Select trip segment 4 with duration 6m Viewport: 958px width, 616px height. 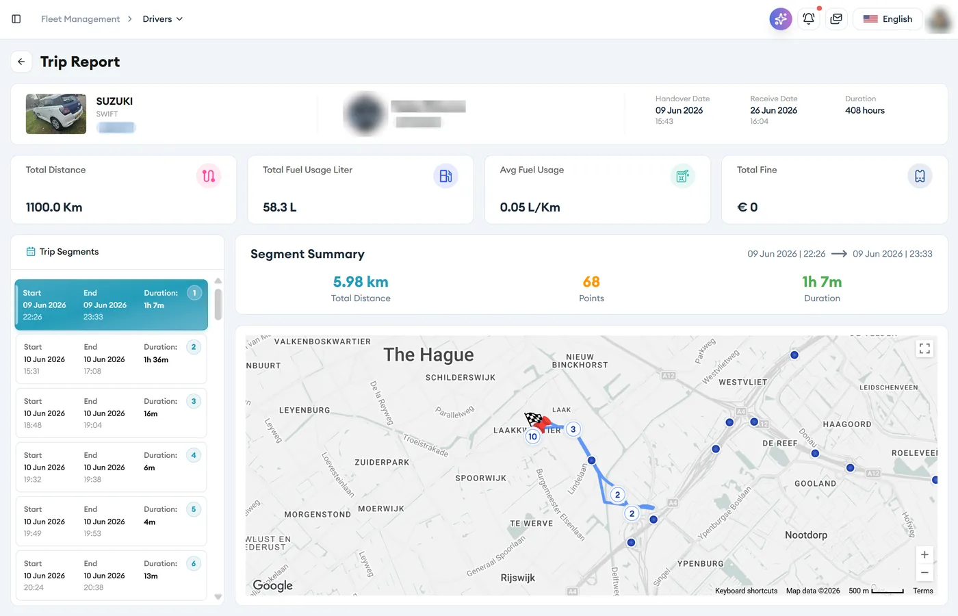112,467
